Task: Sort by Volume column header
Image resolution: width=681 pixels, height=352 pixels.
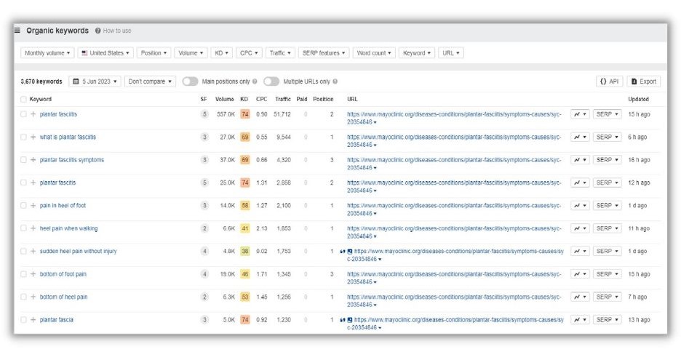Action: tap(225, 100)
